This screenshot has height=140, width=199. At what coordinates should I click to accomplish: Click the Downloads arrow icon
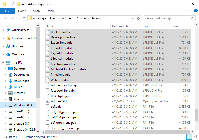click(x=10, y=81)
